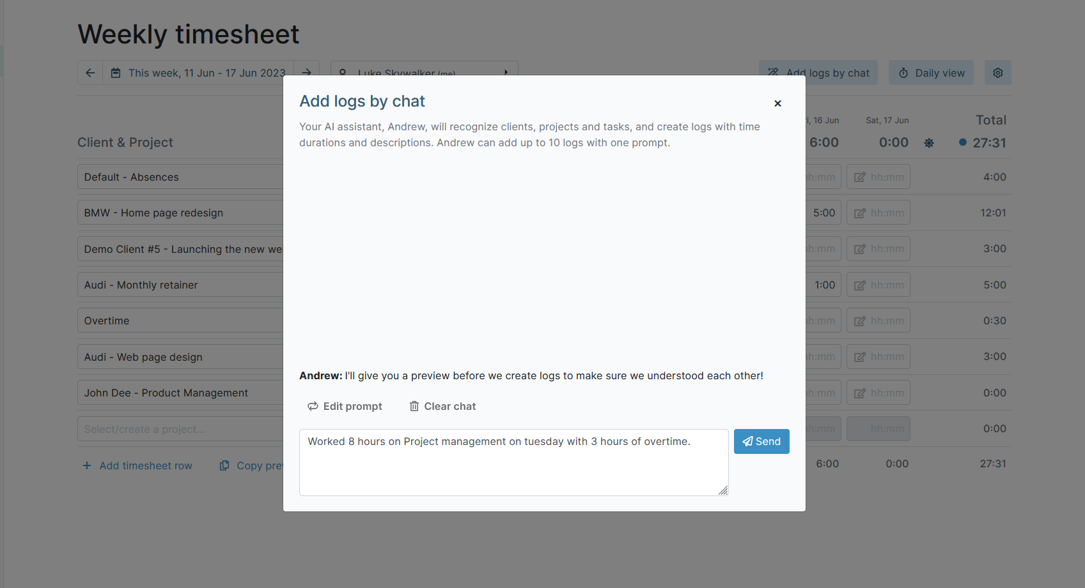Open Select/create a project dropdown

click(180, 429)
